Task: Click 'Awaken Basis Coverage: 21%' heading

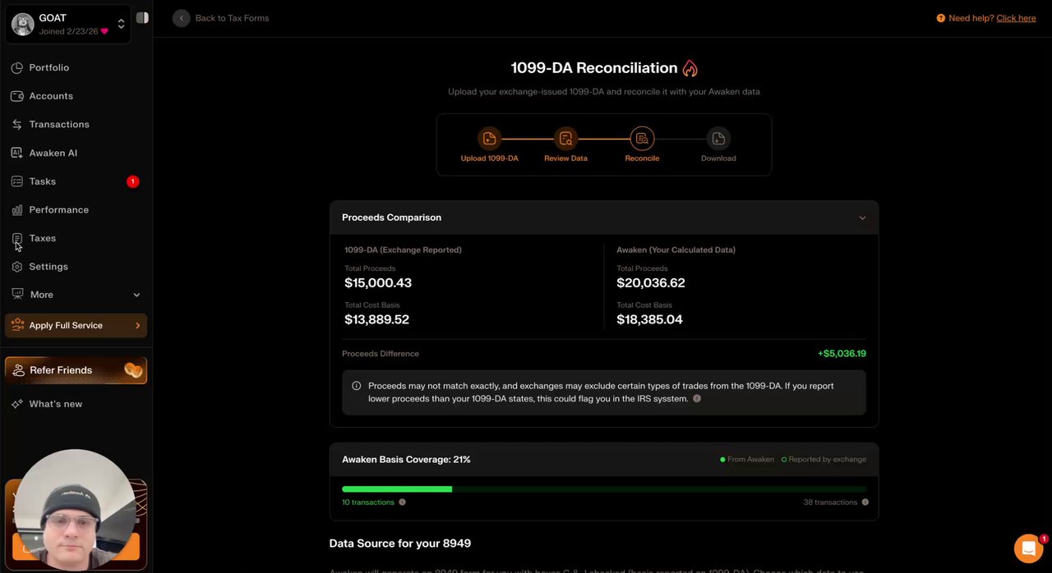Action: pyautogui.click(x=406, y=460)
